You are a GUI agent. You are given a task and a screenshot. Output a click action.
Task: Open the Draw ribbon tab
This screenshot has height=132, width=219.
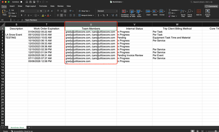(20, 6)
